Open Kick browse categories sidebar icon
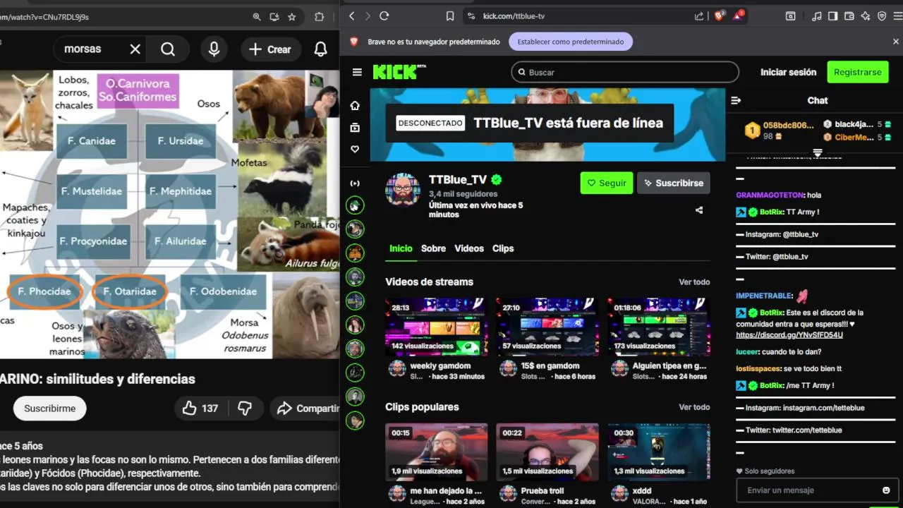 tap(355, 127)
